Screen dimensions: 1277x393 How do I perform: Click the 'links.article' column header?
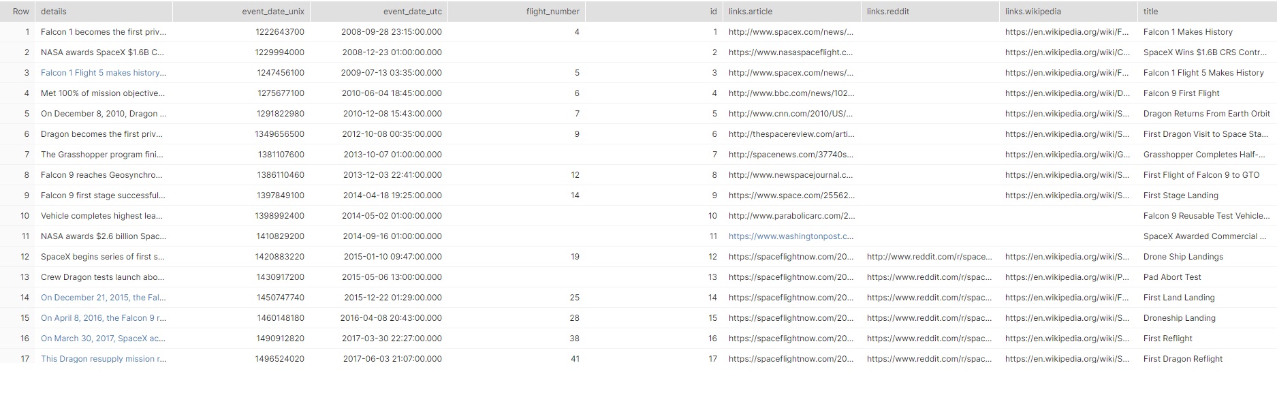tap(750, 12)
